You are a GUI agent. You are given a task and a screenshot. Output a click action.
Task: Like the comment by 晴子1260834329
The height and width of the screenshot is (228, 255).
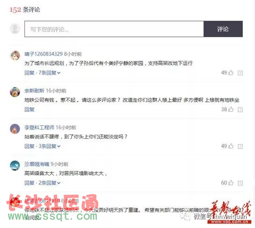click(231, 72)
